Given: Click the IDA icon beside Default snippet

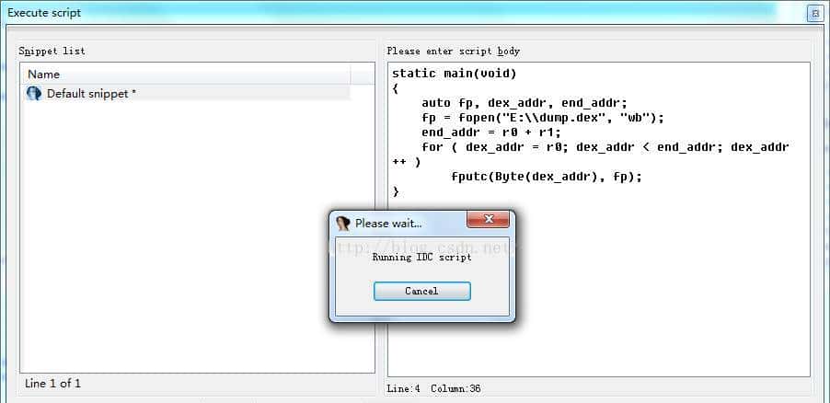Looking at the screenshot, I should [x=34, y=93].
